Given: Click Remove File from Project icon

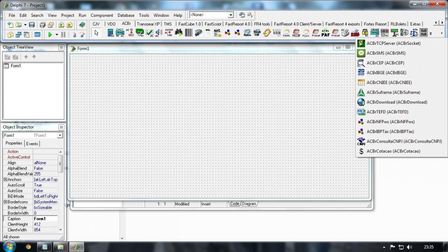Looking at the screenshot, I should [x=69, y=25].
